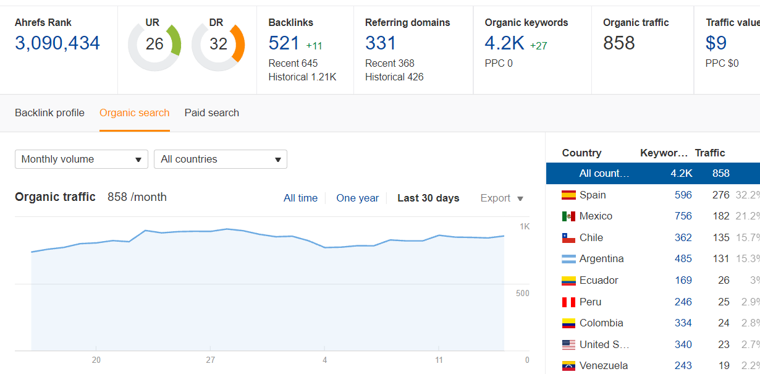Open Spain keywords count 596
Viewport: 760px width, 374px height.
coord(683,195)
